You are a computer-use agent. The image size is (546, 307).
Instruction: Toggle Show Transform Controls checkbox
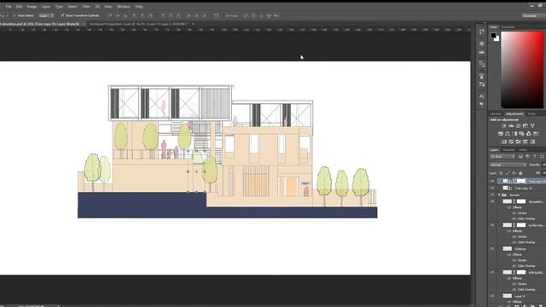tap(62, 15)
